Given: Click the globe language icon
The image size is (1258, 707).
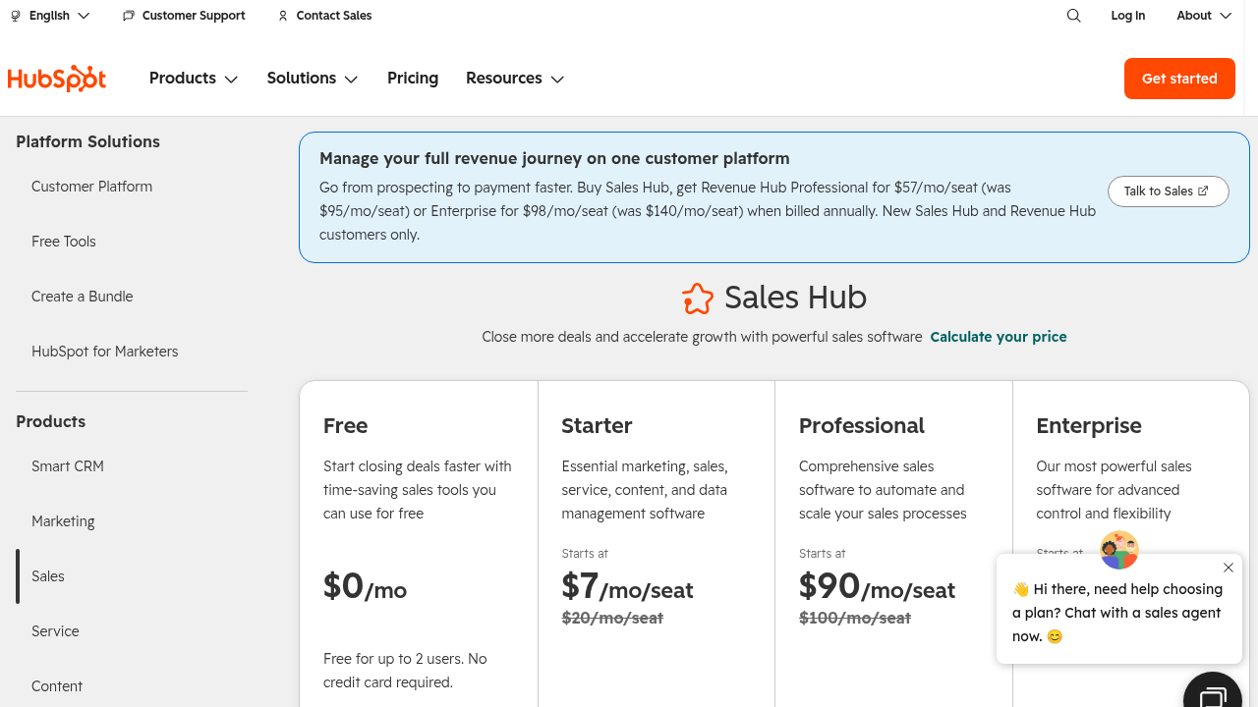Looking at the screenshot, I should (16, 16).
